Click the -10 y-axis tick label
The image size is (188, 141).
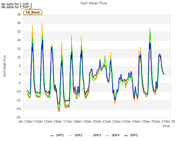point(18,92)
